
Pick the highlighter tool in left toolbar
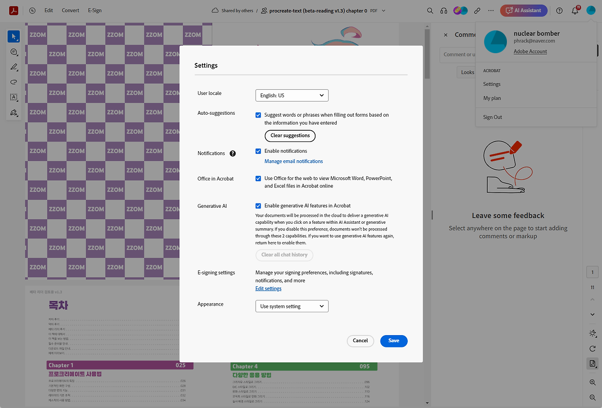tap(14, 67)
